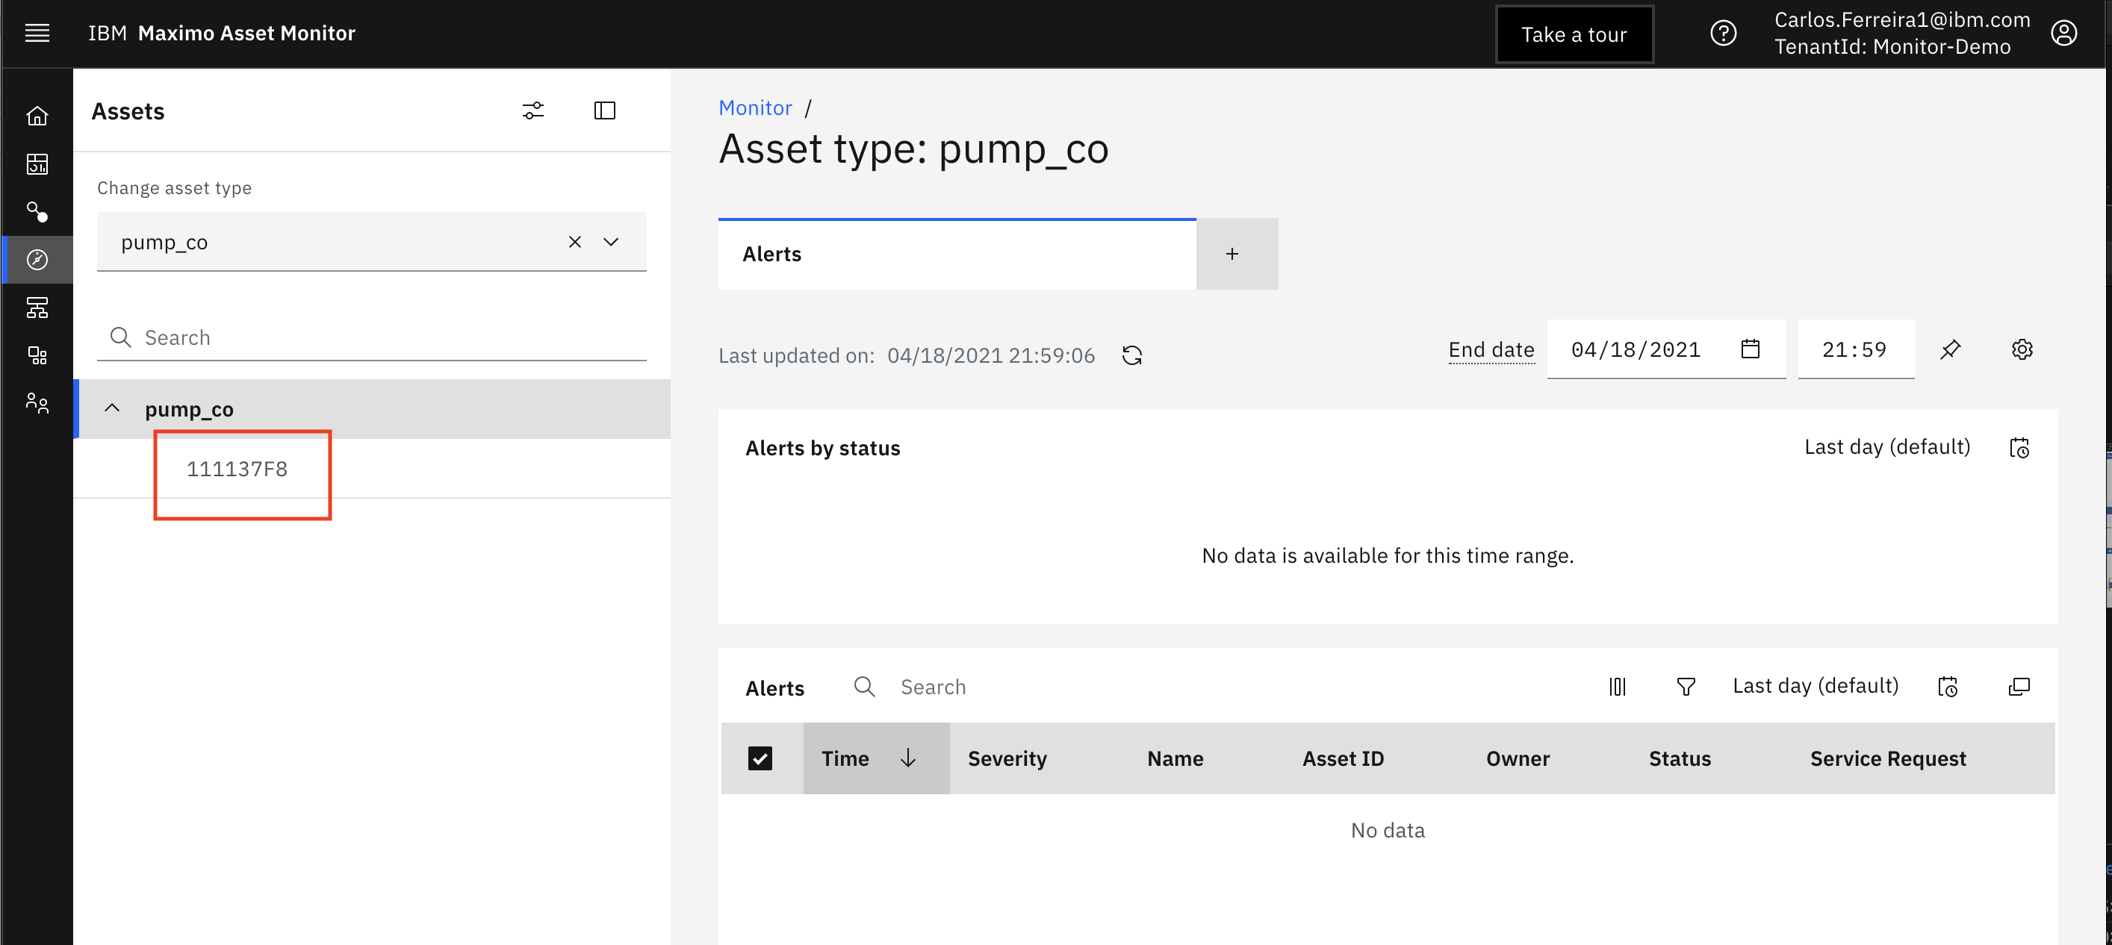Follow the Monitor breadcrumb link
Screen dimensions: 2112x945
[x=755, y=107]
